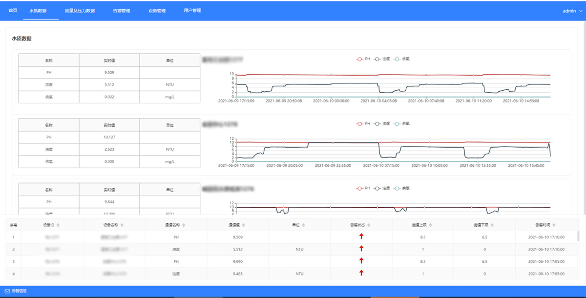This screenshot has height=298, width=586.
Task: Click the 2021-06-10 15:45:00 axis label
Action: coord(526,165)
